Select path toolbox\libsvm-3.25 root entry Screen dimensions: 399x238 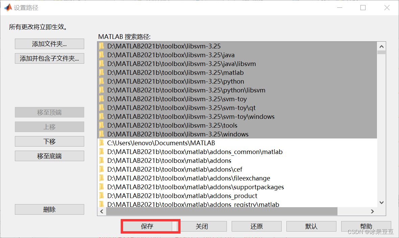237,46
